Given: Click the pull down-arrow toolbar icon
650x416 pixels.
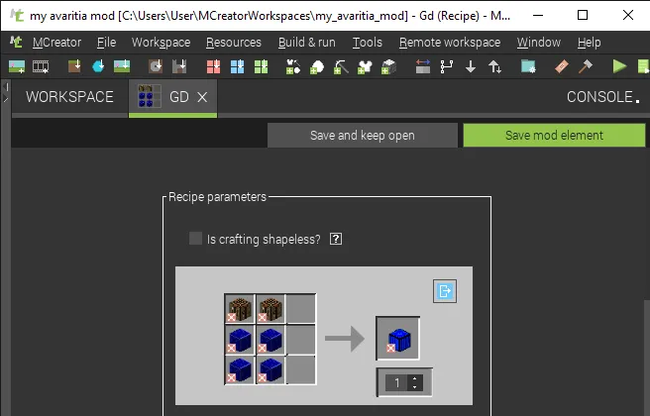Looking at the screenshot, I should point(471,66).
